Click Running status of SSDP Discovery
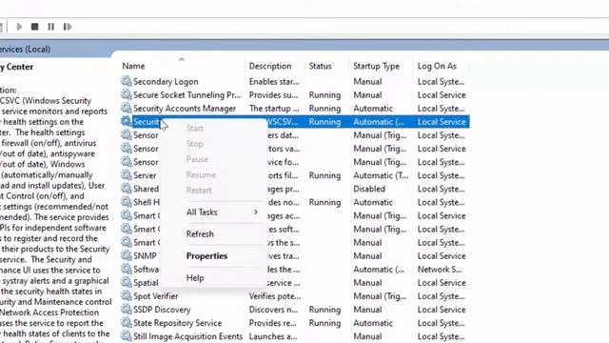 click(324, 310)
